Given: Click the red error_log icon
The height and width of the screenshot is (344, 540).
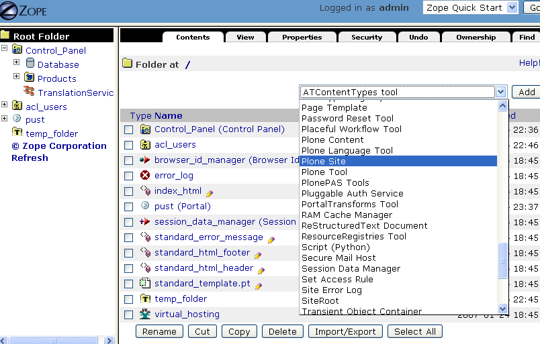Looking at the screenshot, I should 145,176.
